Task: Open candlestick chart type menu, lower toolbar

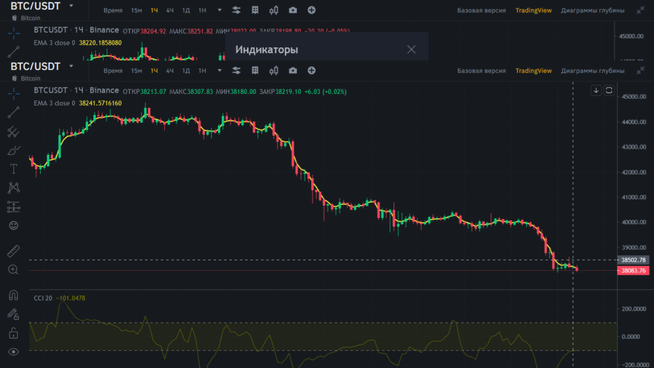Action: (274, 71)
